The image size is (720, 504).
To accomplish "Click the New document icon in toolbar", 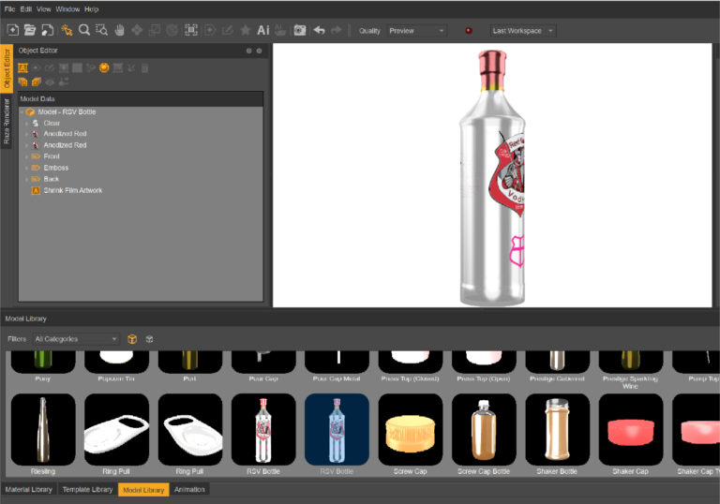I will (x=13, y=30).
